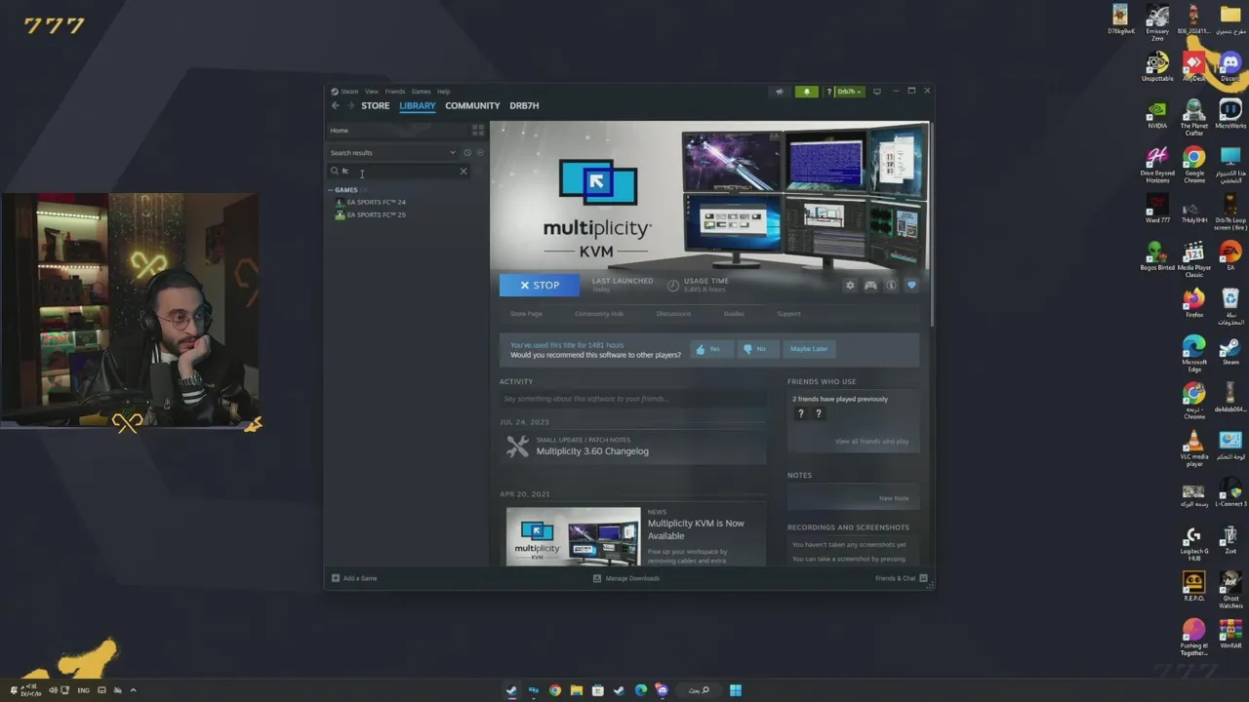Click the library search input field
Viewport: 1249px width, 702px height.
399,171
